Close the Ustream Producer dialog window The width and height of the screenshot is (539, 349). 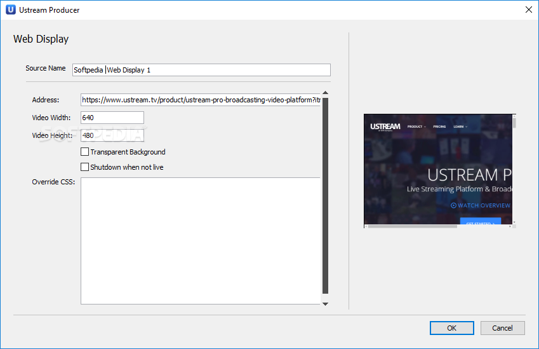529,10
